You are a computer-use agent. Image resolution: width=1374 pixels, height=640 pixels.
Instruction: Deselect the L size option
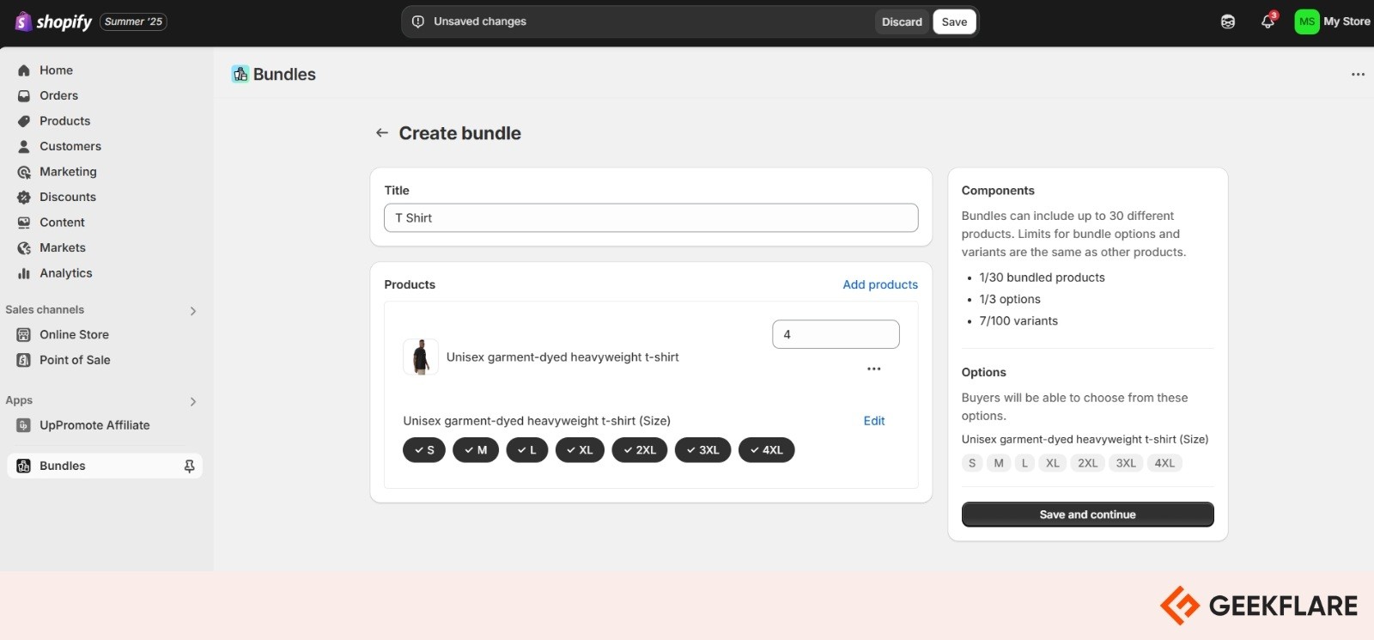click(527, 450)
